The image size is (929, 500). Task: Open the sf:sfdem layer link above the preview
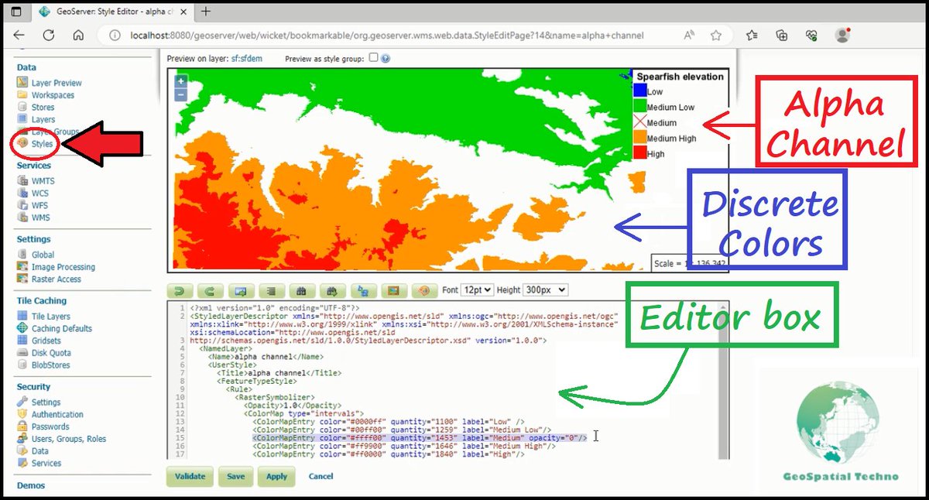[x=246, y=58]
